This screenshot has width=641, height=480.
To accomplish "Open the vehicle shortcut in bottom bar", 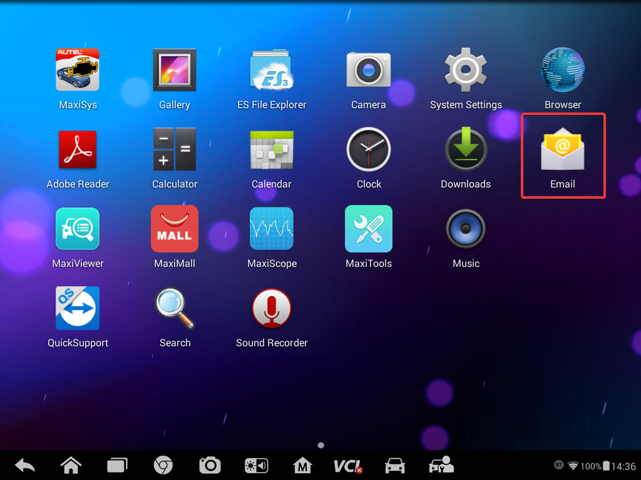I will (x=395, y=466).
